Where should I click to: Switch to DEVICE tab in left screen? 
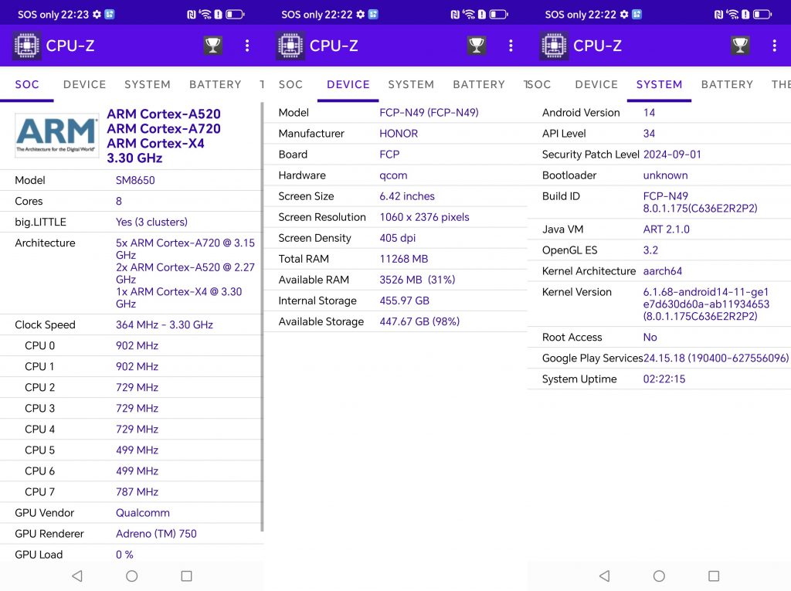click(85, 84)
